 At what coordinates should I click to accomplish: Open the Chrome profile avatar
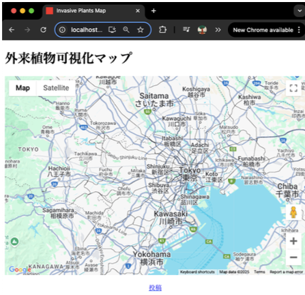coord(202,30)
